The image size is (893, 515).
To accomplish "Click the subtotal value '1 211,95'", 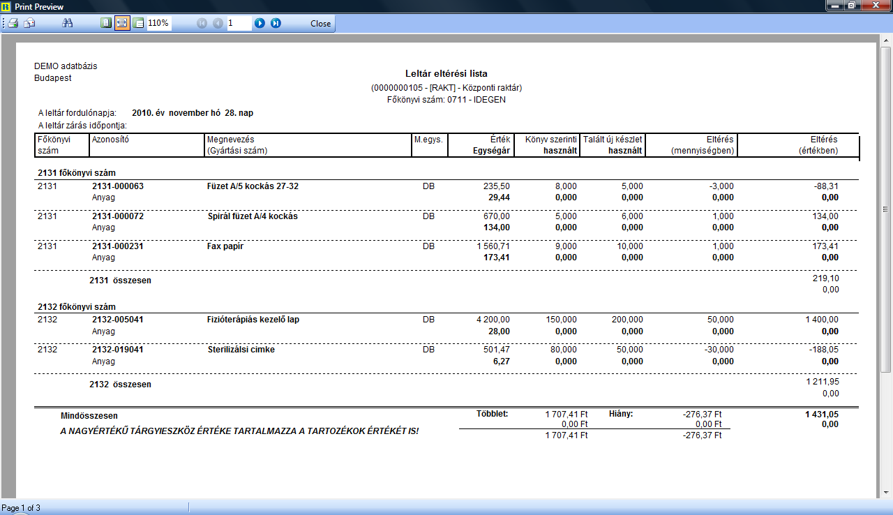I will (x=823, y=382).
